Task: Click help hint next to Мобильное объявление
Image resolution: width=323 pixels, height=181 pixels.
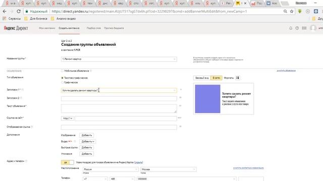Action: click(91, 71)
